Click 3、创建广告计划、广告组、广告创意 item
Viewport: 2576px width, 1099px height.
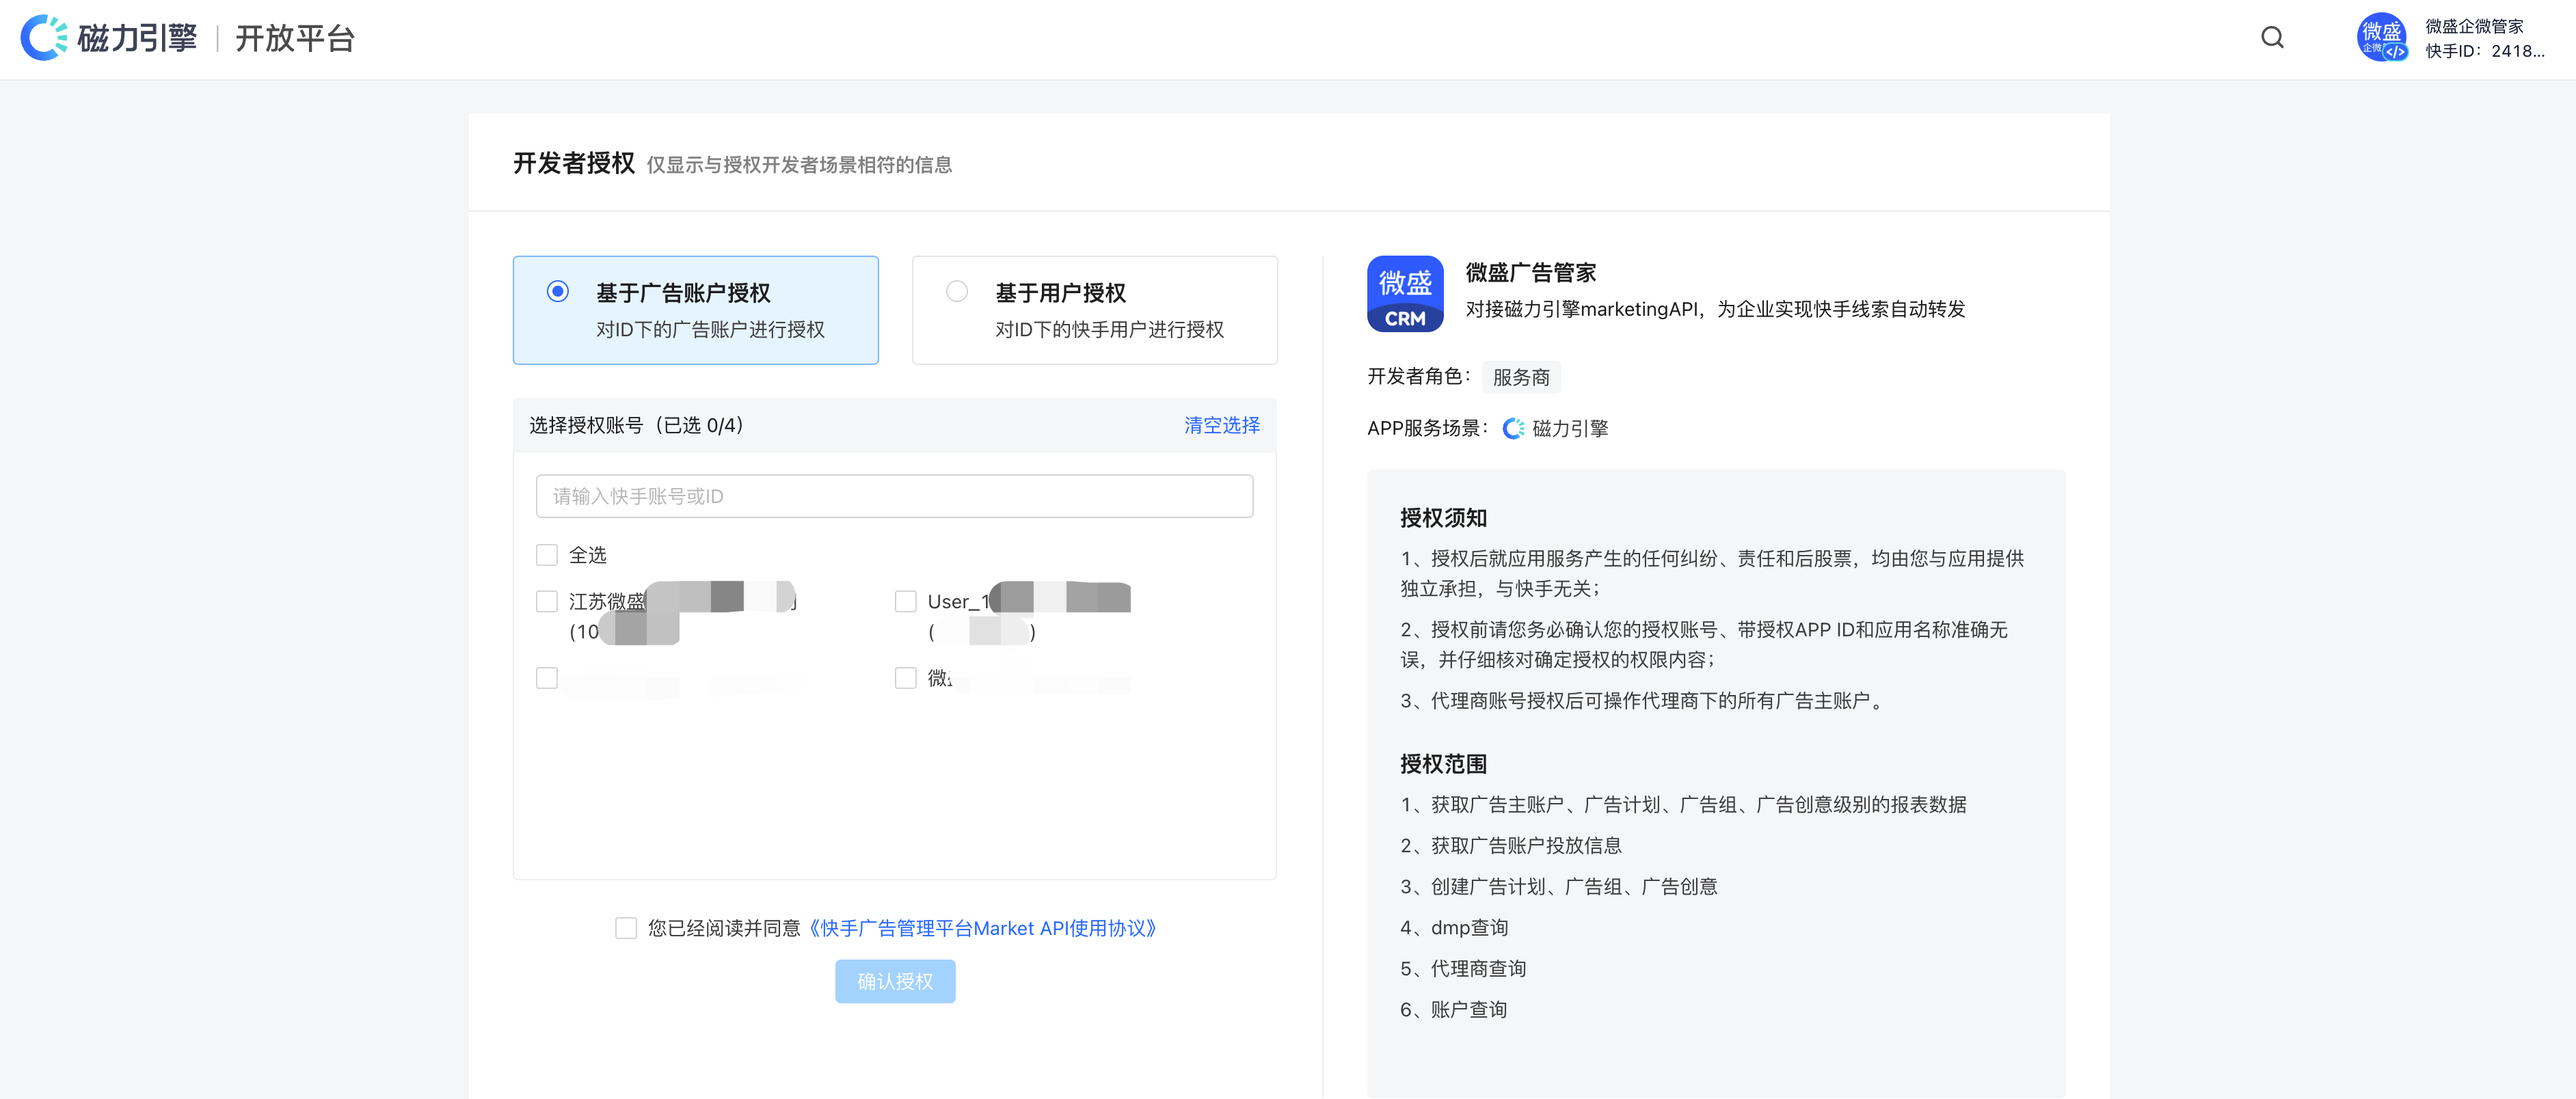(1559, 887)
